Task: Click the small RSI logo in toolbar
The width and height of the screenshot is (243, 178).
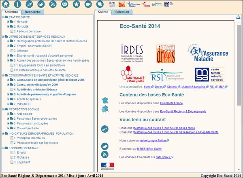Action: (x=157, y=4)
